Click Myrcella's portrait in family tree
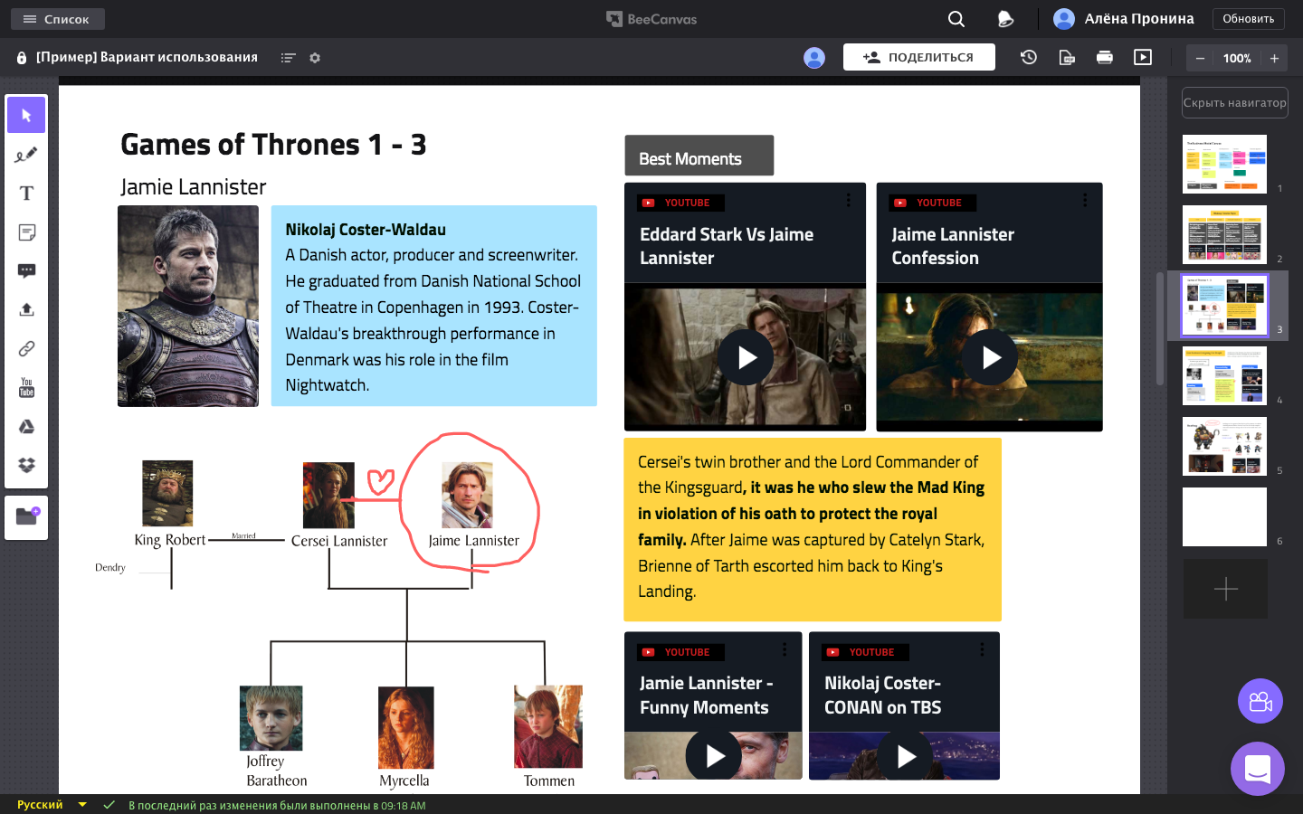The width and height of the screenshot is (1303, 814). (x=406, y=727)
